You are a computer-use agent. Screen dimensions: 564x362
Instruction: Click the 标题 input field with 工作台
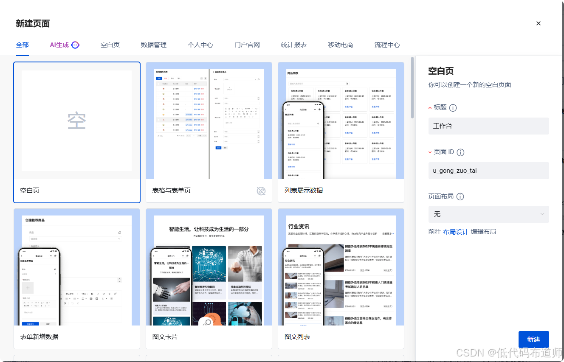coord(488,126)
